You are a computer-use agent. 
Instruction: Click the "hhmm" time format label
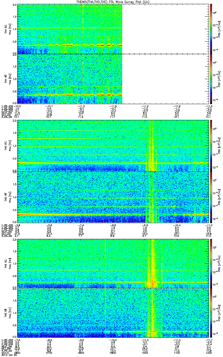tap(4, 352)
